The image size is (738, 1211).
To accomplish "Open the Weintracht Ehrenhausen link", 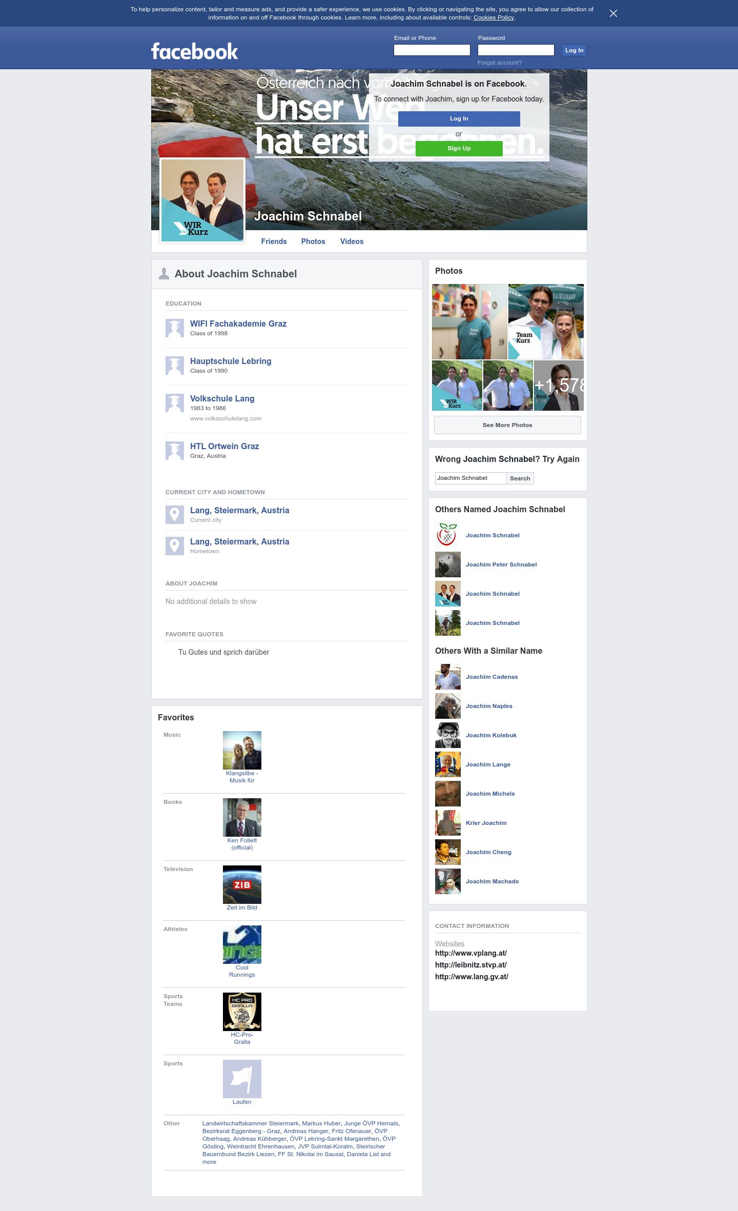I will coord(261,1146).
